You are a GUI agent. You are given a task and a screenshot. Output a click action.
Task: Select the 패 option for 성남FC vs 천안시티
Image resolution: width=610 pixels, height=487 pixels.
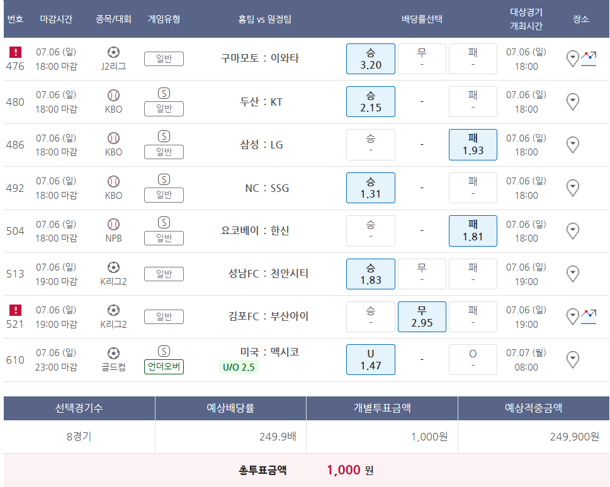pyautogui.click(x=473, y=274)
